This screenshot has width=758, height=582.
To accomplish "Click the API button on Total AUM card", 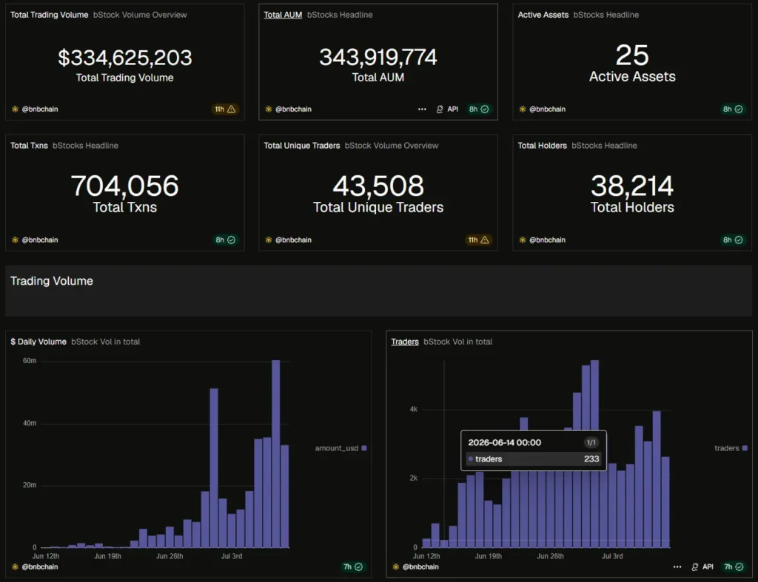I will pyautogui.click(x=447, y=109).
